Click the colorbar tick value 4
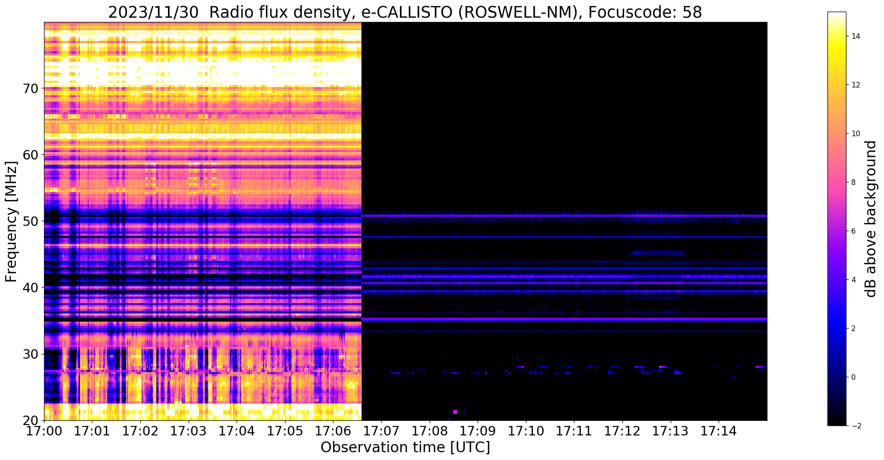 pyautogui.click(x=853, y=280)
